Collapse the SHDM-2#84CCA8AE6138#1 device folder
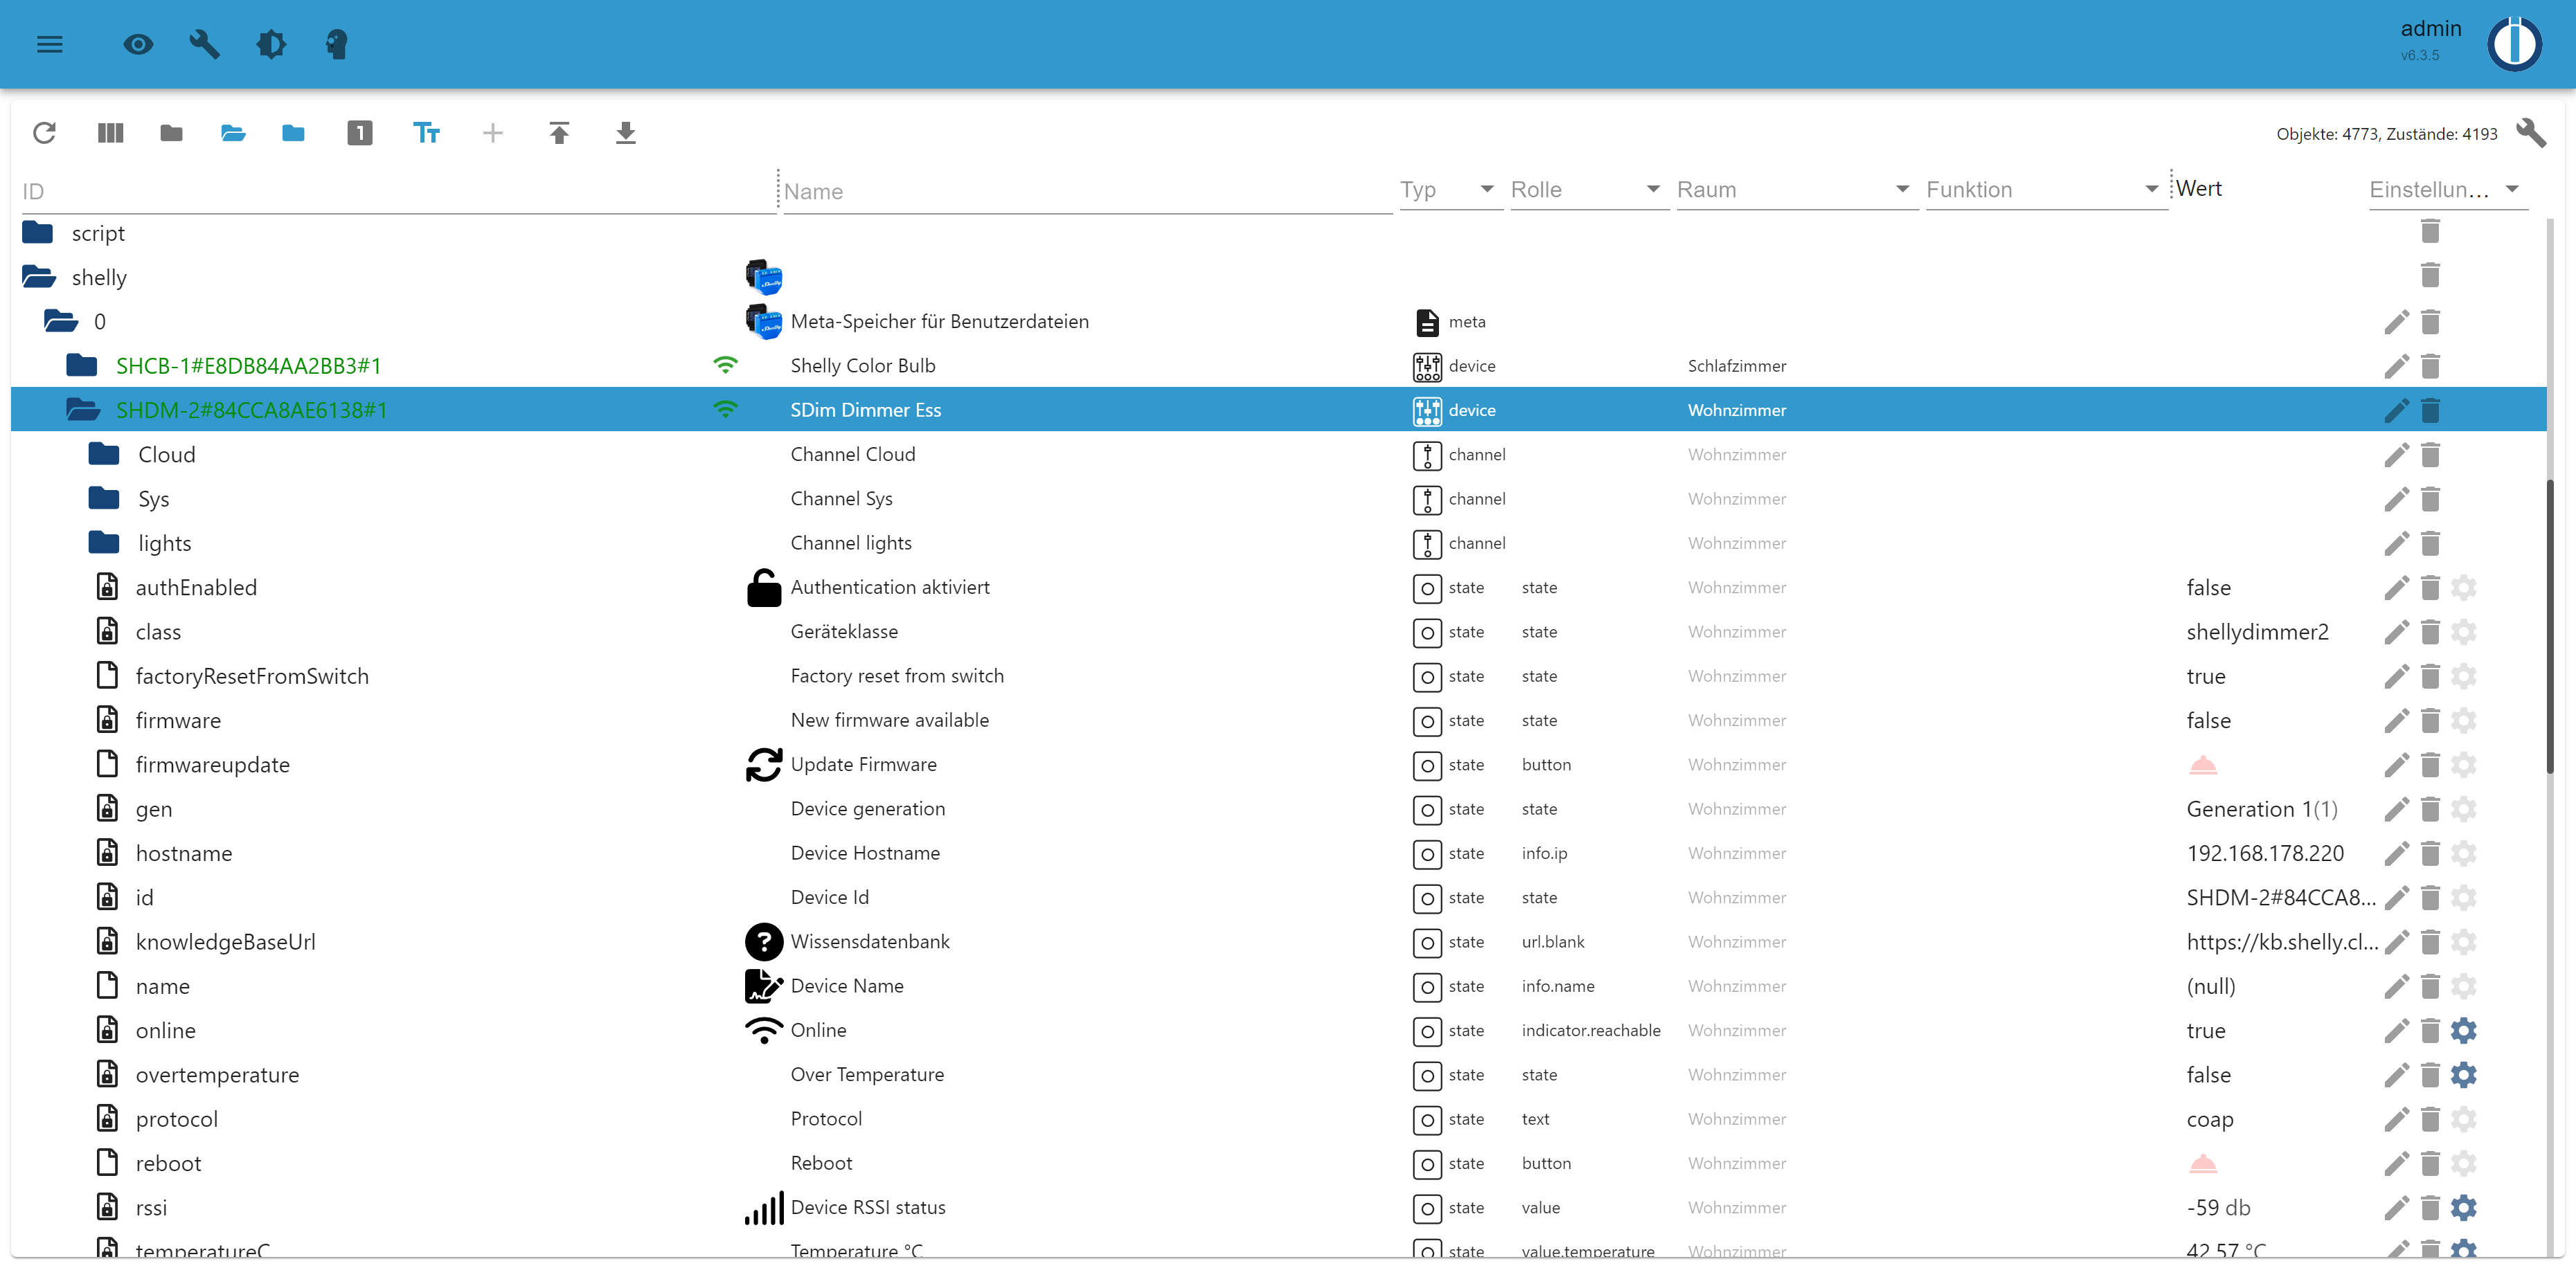This screenshot has width=2576, height=1268. [83, 410]
